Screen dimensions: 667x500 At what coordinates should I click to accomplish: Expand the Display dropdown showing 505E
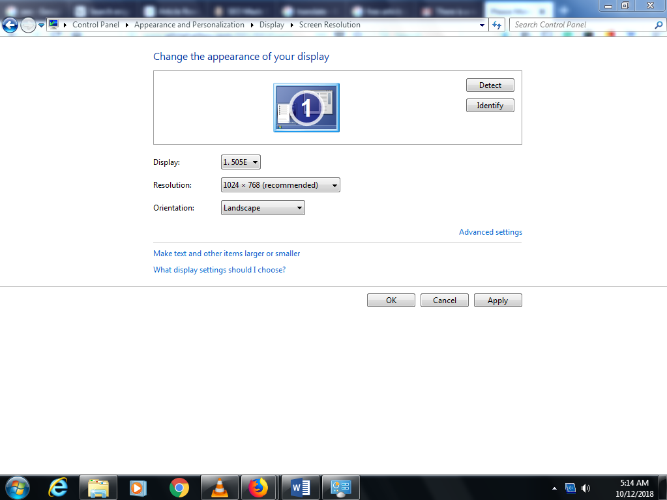pyautogui.click(x=241, y=162)
